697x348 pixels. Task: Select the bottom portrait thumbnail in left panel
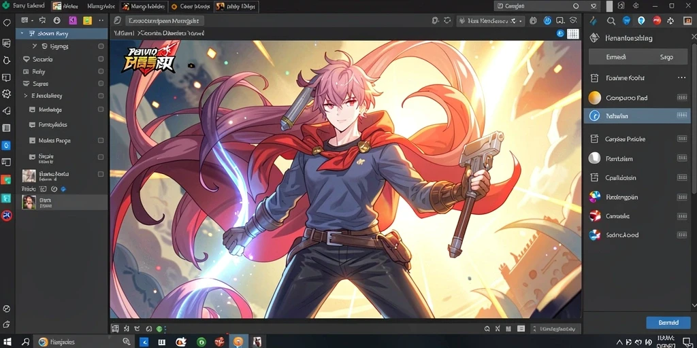[x=29, y=203]
